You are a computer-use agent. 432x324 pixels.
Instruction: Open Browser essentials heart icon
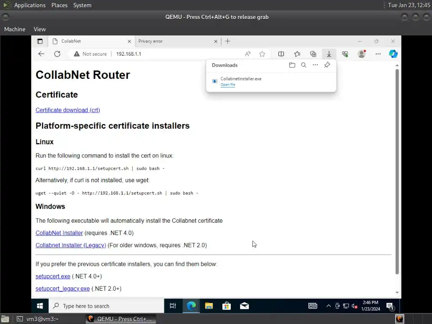click(x=345, y=54)
